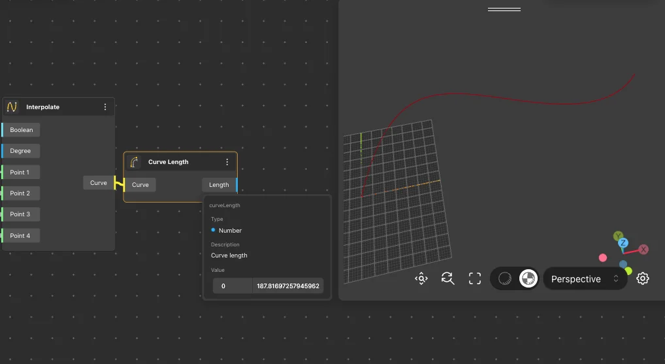Click the Interpolate node curve icon
665x364 pixels.
coord(12,107)
